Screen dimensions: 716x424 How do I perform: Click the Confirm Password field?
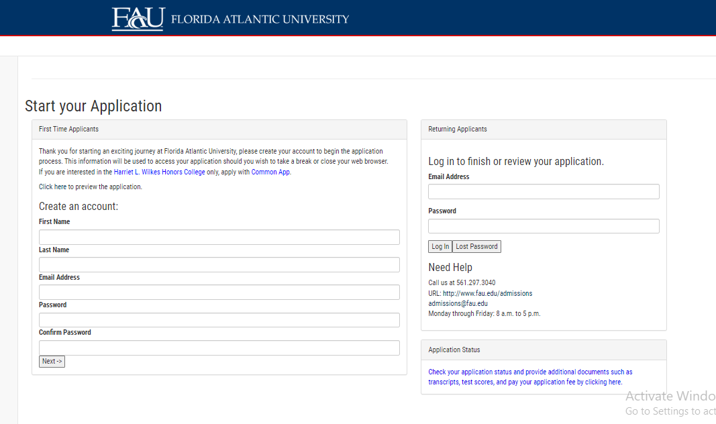pos(219,348)
